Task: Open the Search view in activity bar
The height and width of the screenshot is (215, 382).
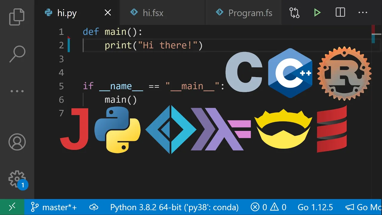Action: pyautogui.click(x=17, y=54)
